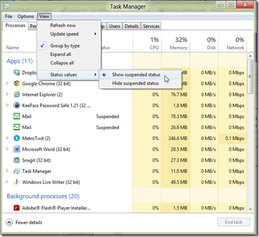259x237 pixels.
Task: Sort by the Disk column header
Action: click(x=204, y=43)
